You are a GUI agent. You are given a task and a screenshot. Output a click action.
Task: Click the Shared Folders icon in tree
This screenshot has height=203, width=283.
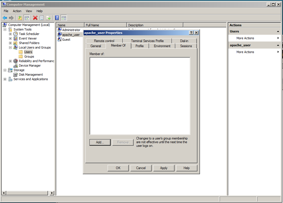(x=16, y=43)
